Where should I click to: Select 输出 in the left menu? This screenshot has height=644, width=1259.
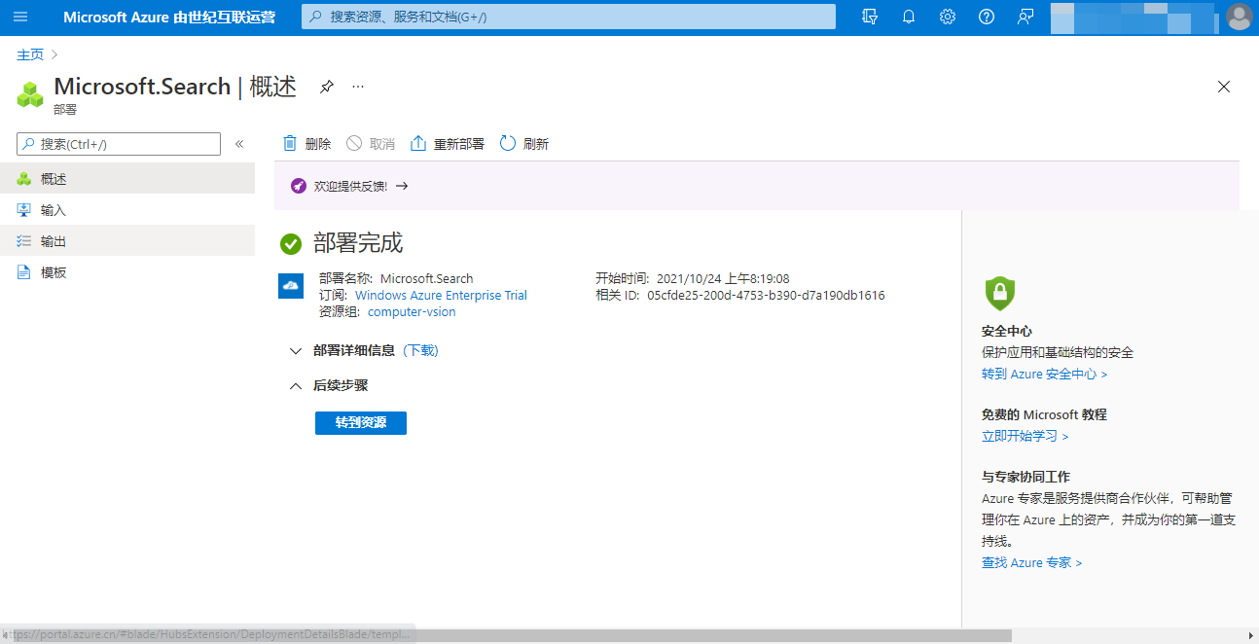click(127, 241)
